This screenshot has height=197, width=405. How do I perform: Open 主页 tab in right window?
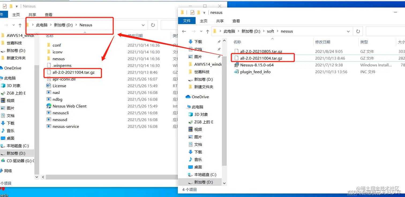204,21
